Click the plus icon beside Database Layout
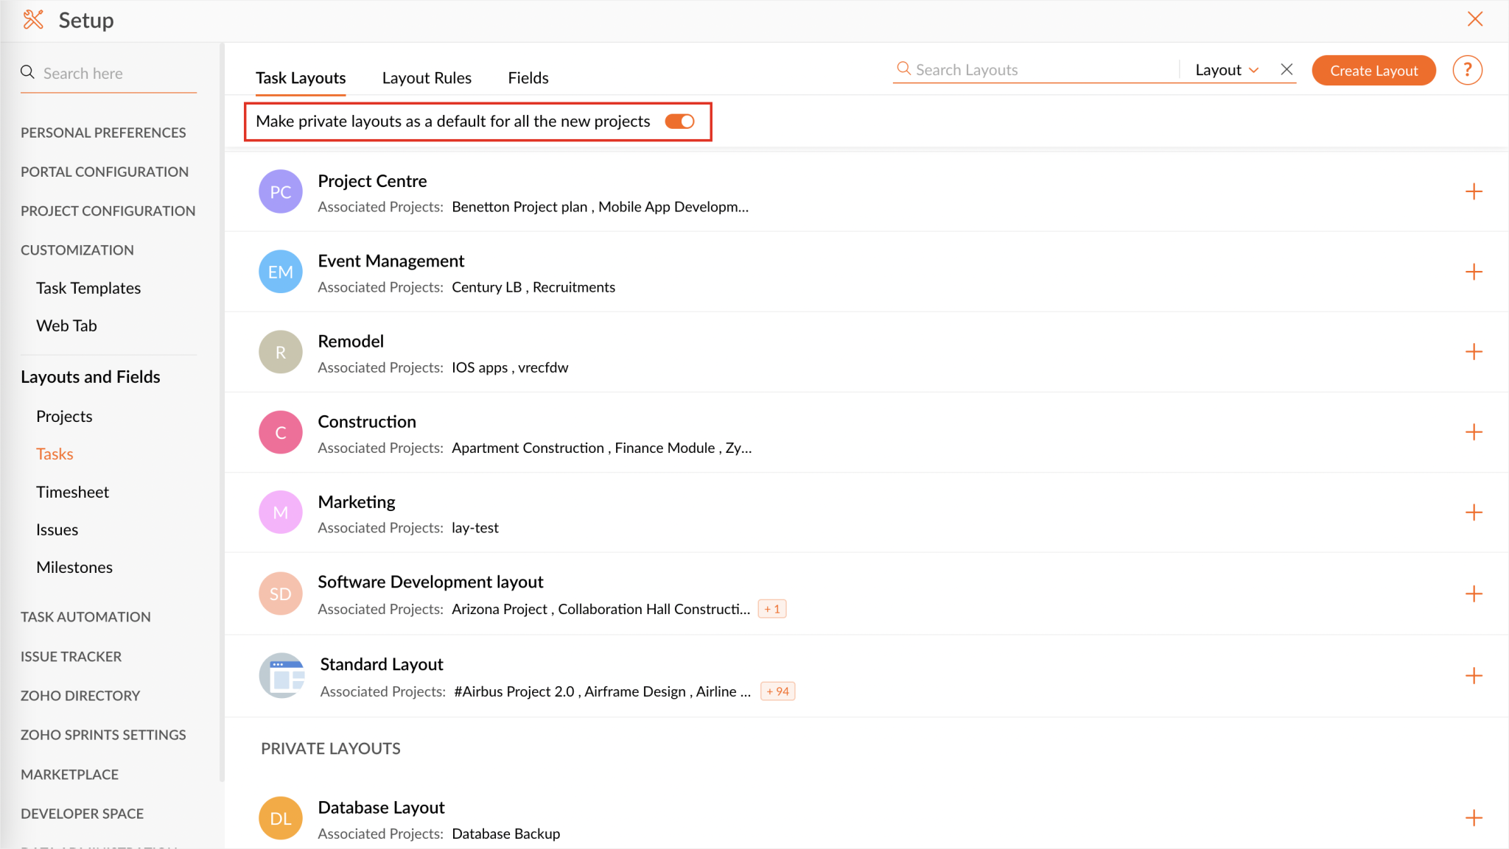Image resolution: width=1509 pixels, height=849 pixels. tap(1474, 817)
